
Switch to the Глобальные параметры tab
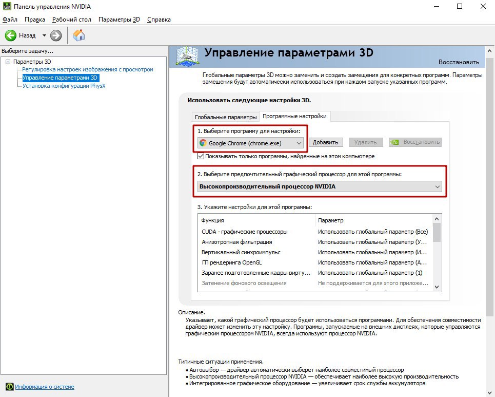[225, 117]
